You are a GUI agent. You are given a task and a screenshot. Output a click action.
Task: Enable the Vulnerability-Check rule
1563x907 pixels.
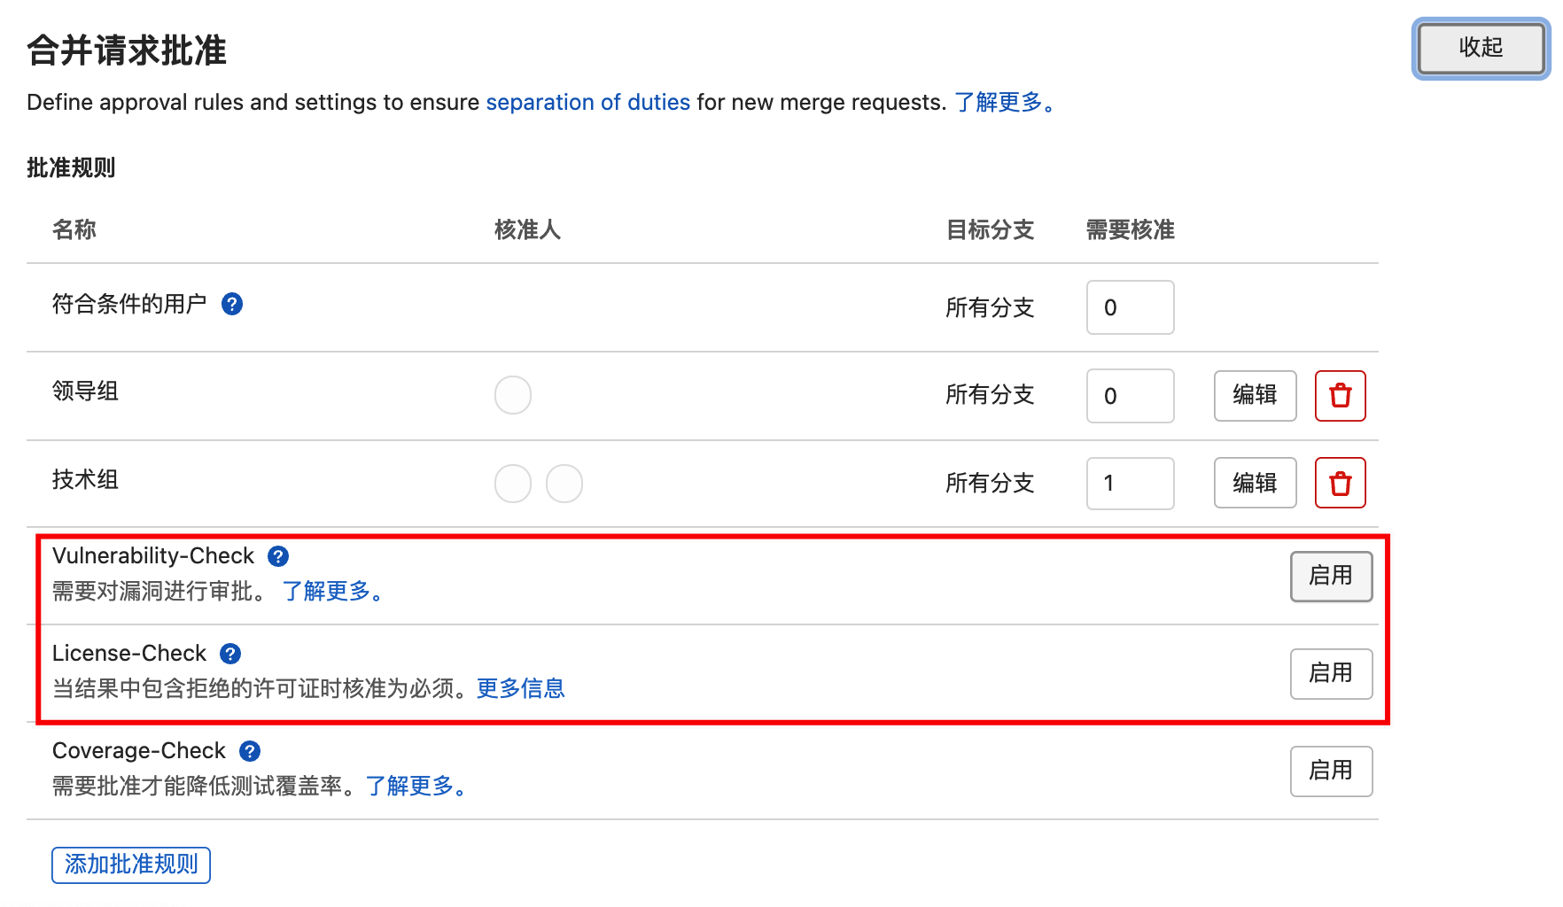point(1330,577)
